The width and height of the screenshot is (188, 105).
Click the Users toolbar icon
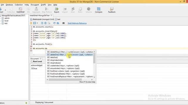(x=73, y=10)
